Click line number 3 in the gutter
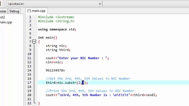 click(x=30, y=25)
